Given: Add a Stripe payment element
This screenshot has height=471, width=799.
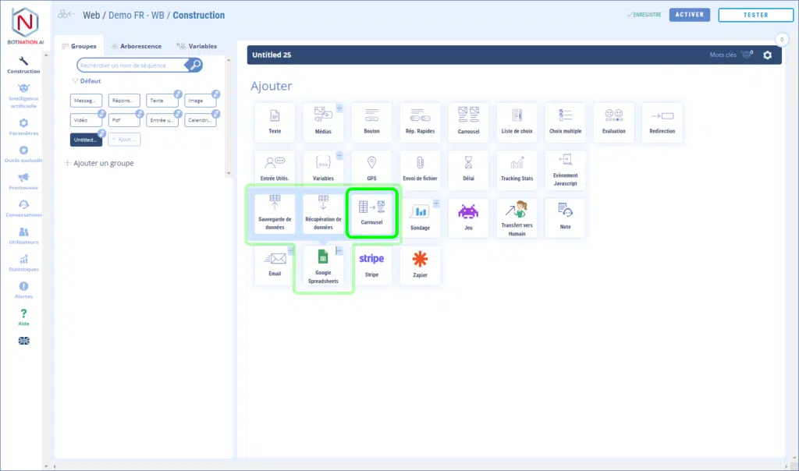Looking at the screenshot, I should click(371, 265).
